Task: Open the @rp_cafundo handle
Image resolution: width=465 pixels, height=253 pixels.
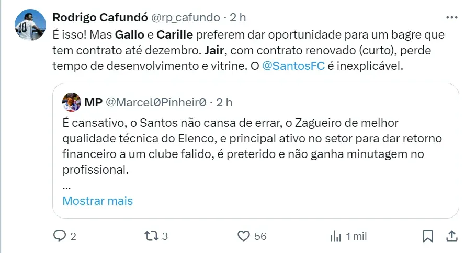Action: 186,17
